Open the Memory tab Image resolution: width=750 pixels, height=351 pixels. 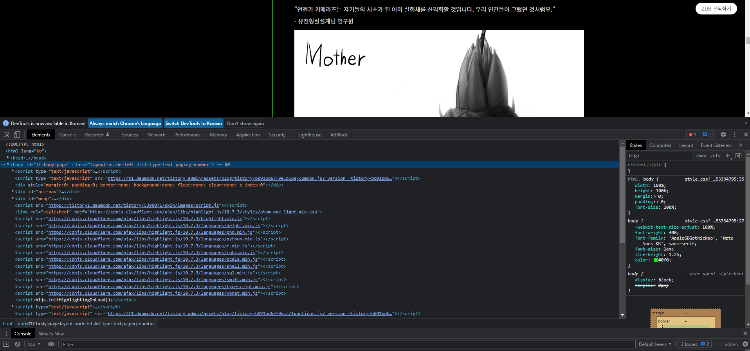pyautogui.click(x=218, y=134)
